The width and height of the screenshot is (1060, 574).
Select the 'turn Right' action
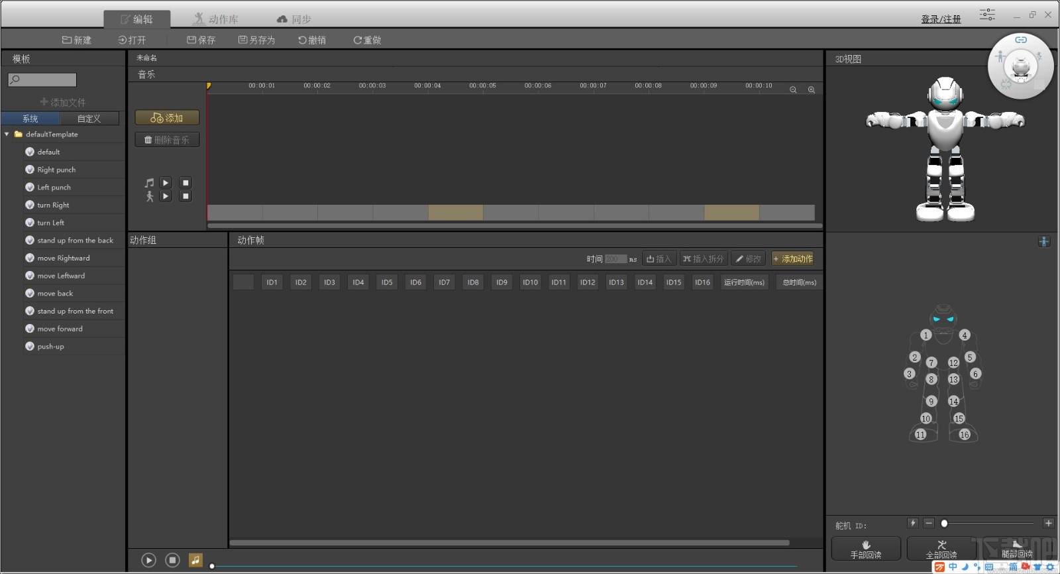point(53,205)
